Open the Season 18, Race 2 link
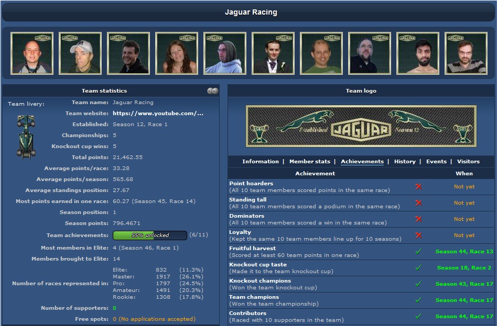The image size is (497, 326). tap(464, 268)
